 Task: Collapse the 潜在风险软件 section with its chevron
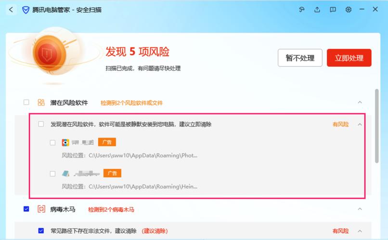tap(359, 102)
